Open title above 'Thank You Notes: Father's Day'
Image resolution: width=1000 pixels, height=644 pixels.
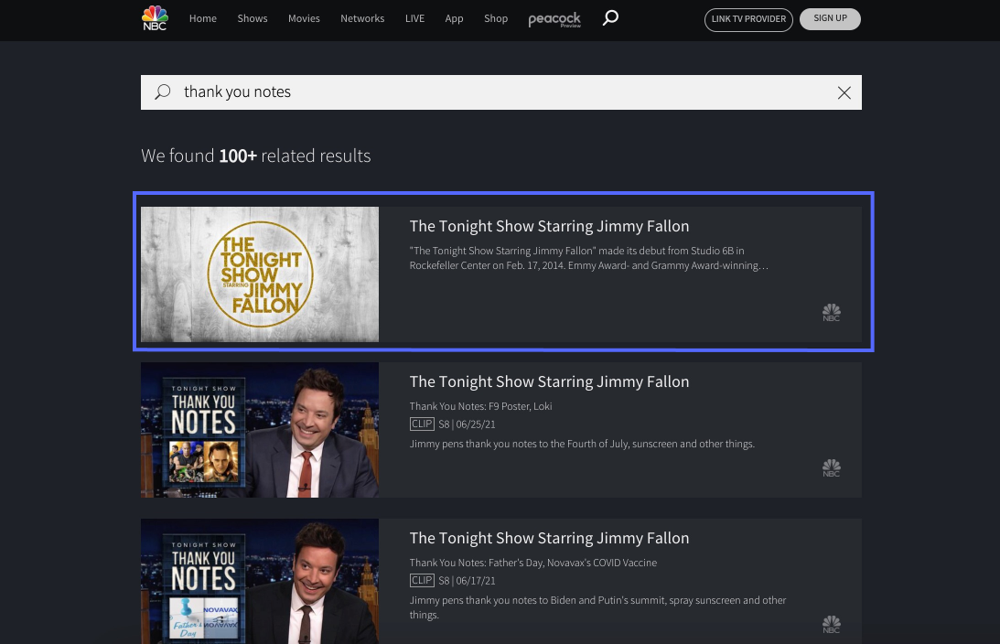pyautogui.click(x=549, y=538)
